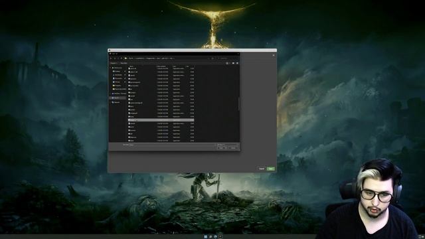The height and width of the screenshot is (239, 425).
Task: Close the outer gray dialog window
Action: [273, 55]
